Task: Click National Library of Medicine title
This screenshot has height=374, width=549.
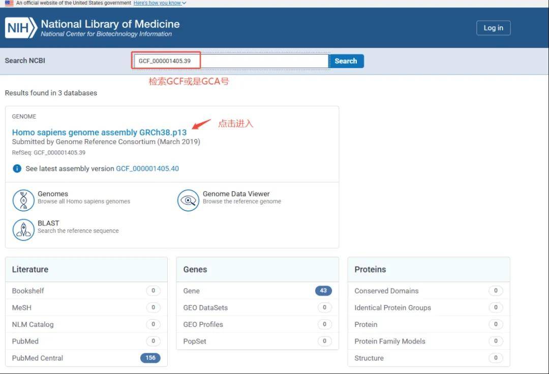Action: [x=110, y=24]
